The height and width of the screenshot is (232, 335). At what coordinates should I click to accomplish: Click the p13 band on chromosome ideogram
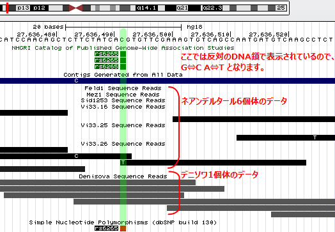pos(23,8)
